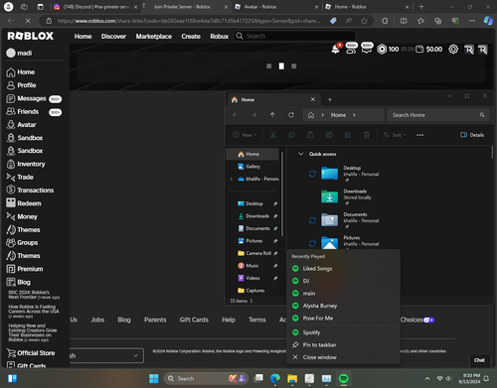The height and width of the screenshot is (388, 497).
Task: Go up one level in File Explorer
Action: pos(272,115)
